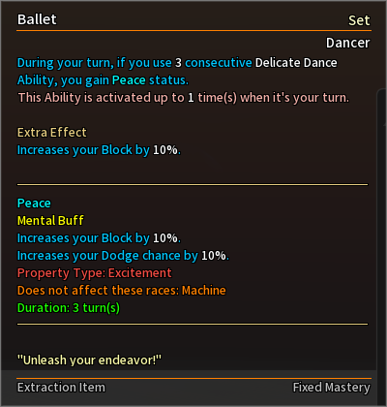Click the Fixed Mastery label
This screenshot has width=387, height=407.
(x=332, y=388)
